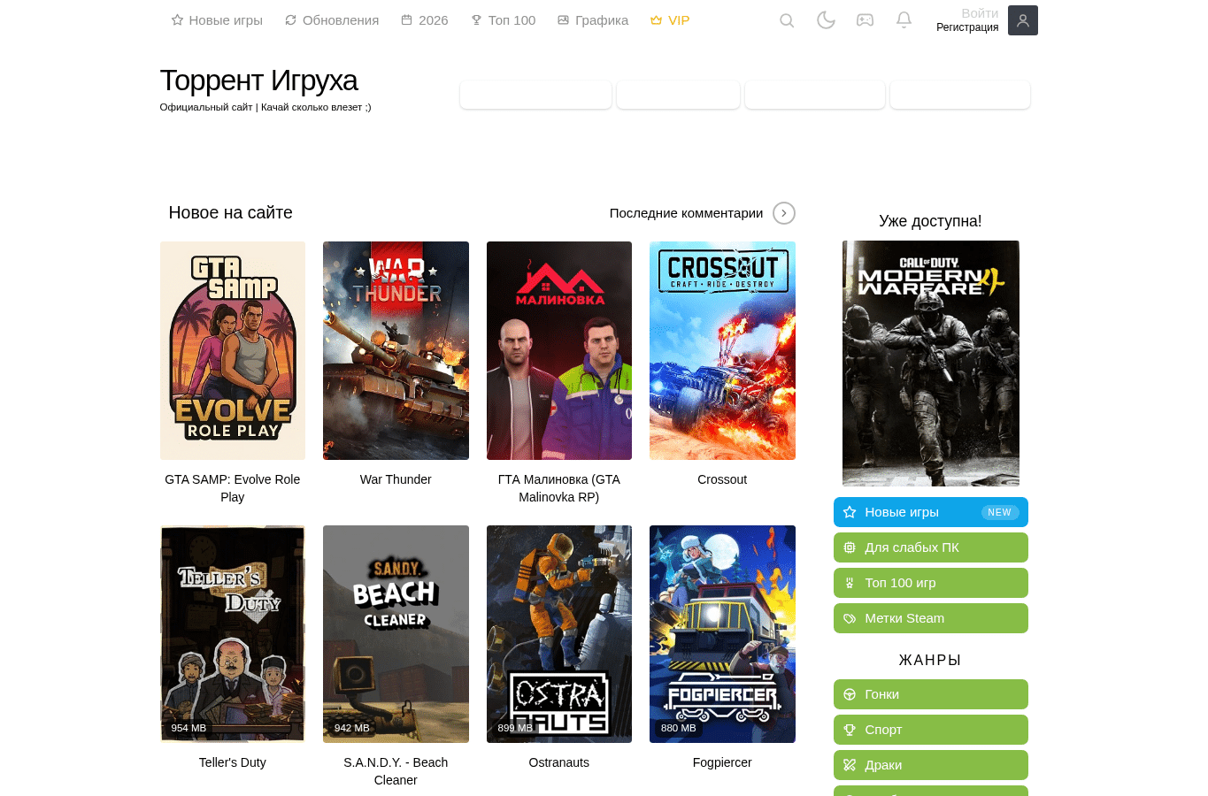The height and width of the screenshot is (796, 1208).
Task: Click Метки Steam sidebar button
Action: [x=931, y=618]
